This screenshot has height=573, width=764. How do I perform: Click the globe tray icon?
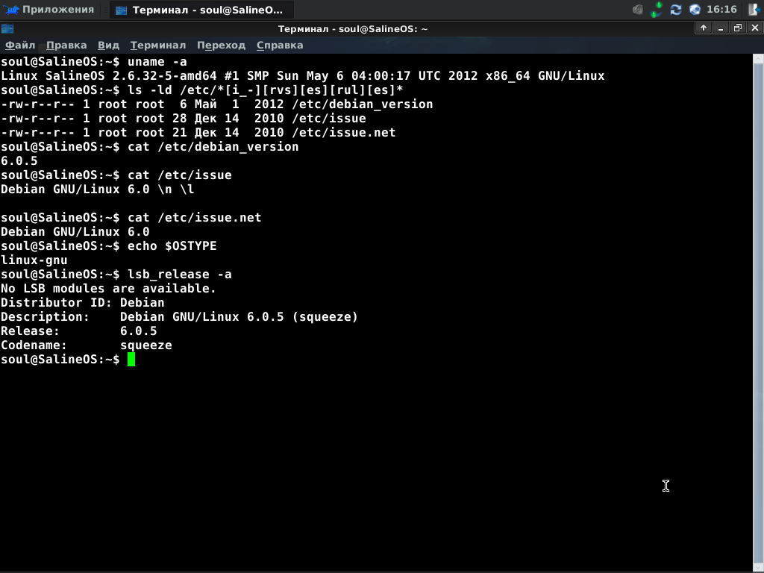(695, 10)
